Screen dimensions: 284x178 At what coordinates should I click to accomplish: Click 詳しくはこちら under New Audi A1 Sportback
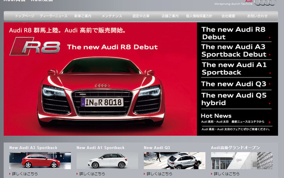(92, 174)
